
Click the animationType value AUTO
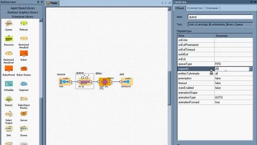pyautogui.click(x=234, y=97)
